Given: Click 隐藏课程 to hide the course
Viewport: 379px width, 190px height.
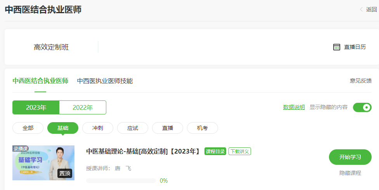Looking at the screenshot, I should click(x=350, y=173).
